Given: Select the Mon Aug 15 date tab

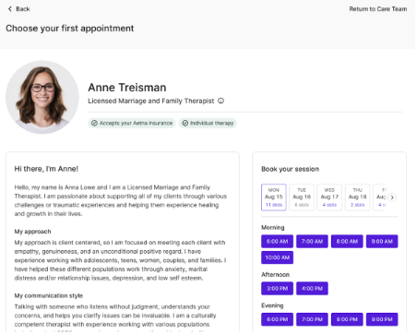Looking at the screenshot, I should [x=274, y=197].
